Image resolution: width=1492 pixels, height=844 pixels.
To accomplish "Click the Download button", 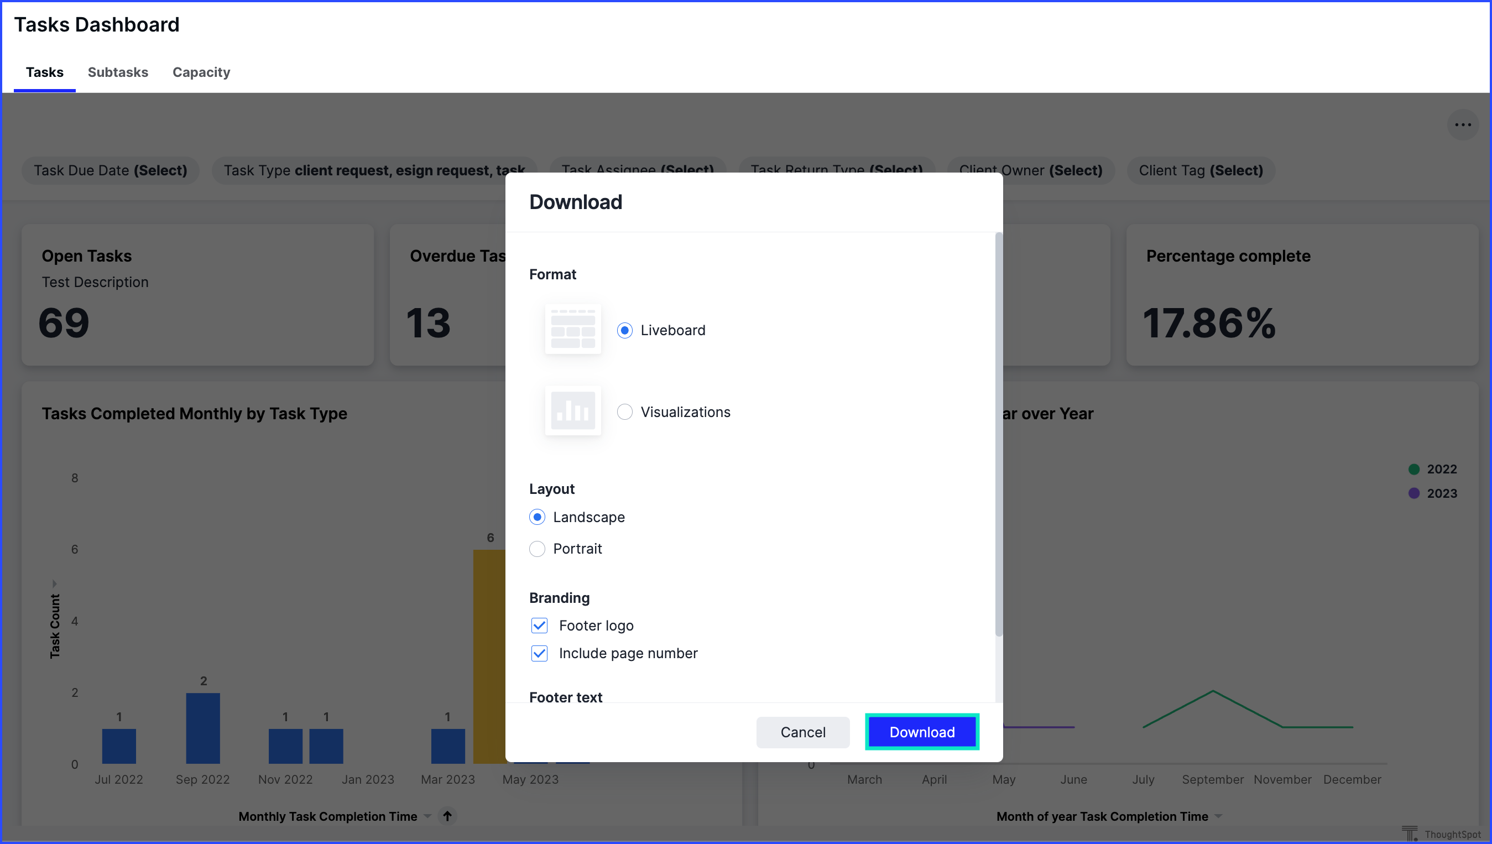I will (x=922, y=732).
